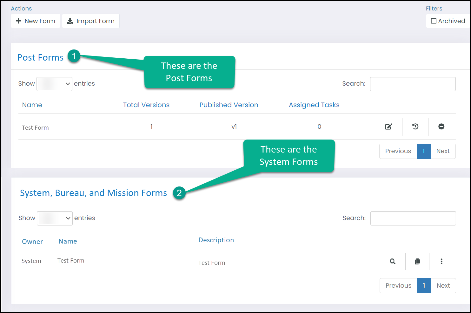Sort by Published Version column
This screenshot has height=313, width=471.
coord(229,105)
